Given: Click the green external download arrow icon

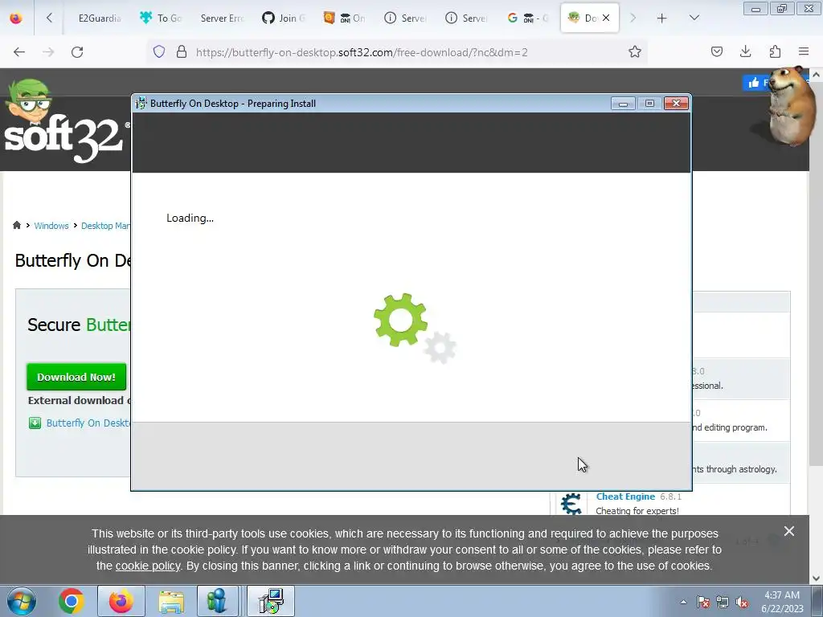Looking at the screenshot, I should (x=35, y=423).
